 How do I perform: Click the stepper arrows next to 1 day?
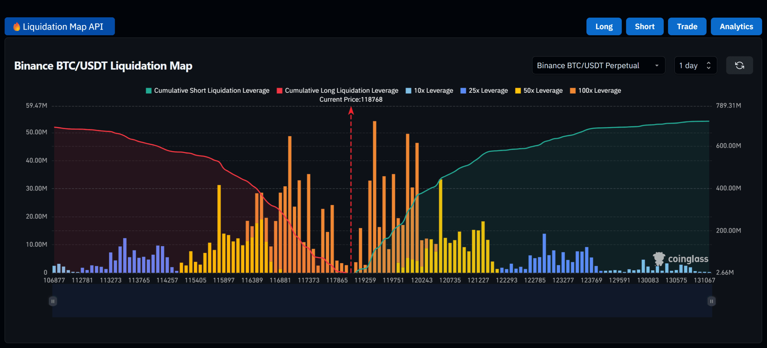click(708, 65)
